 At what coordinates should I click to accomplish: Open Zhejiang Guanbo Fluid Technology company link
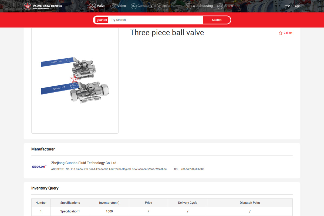[84, 163]
